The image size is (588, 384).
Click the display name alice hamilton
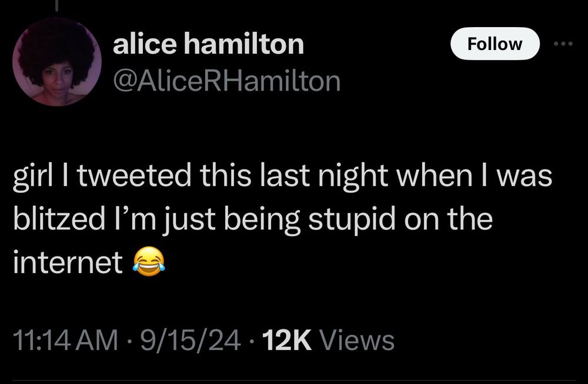coord(209,42)
